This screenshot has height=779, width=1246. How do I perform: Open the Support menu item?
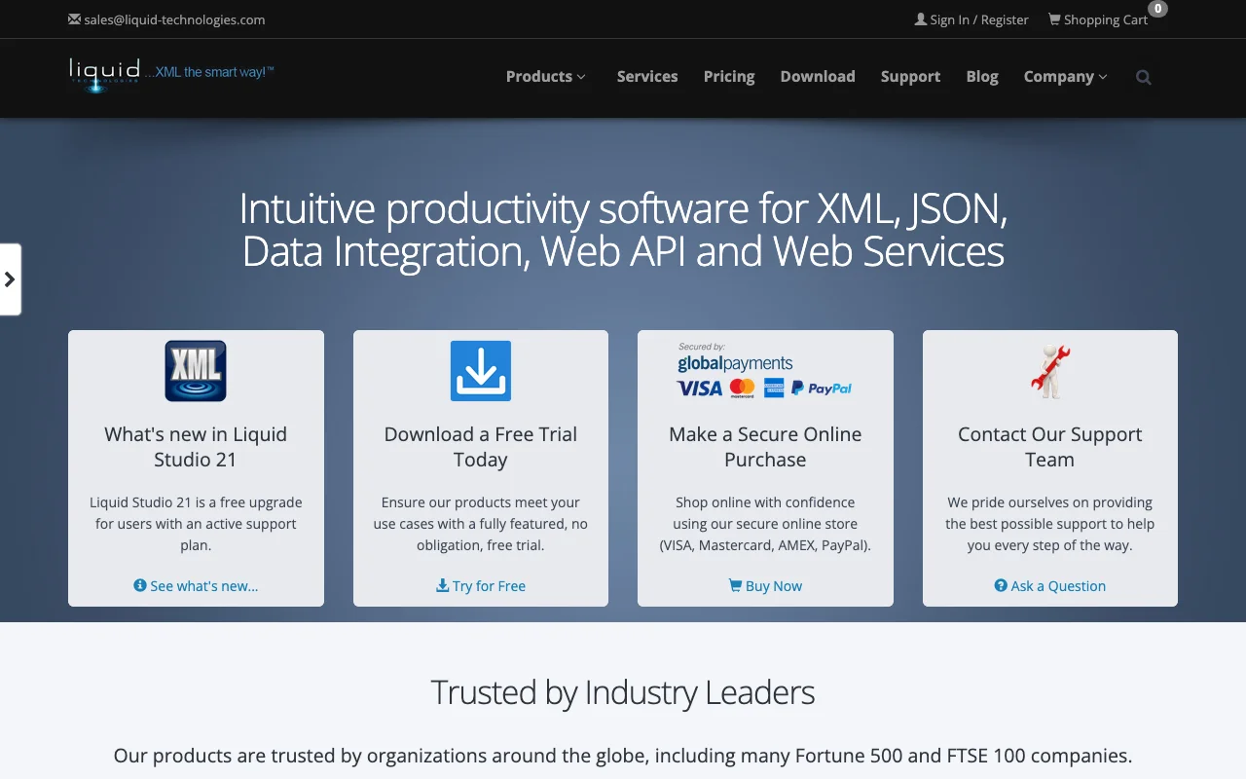[910, 77]
